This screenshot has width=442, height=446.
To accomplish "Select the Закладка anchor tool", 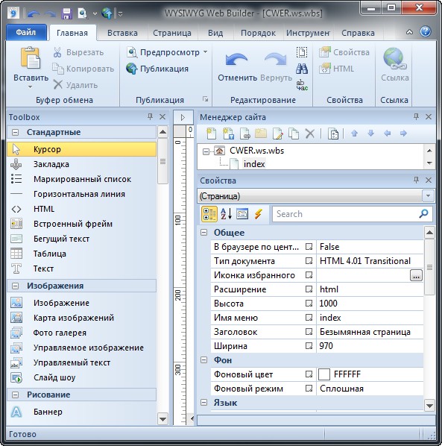I will coord(51,164).
